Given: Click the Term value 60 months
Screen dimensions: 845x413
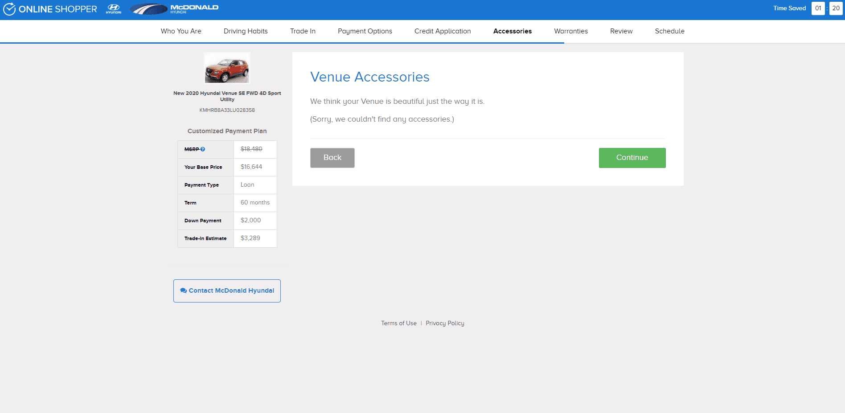Looking at the screenshot, I should click(x=255, y=203).
